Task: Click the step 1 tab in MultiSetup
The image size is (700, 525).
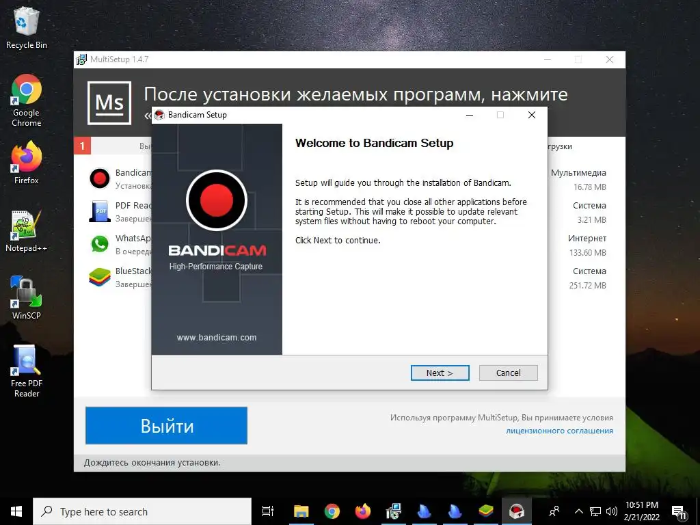Action: tap(82, 146)
